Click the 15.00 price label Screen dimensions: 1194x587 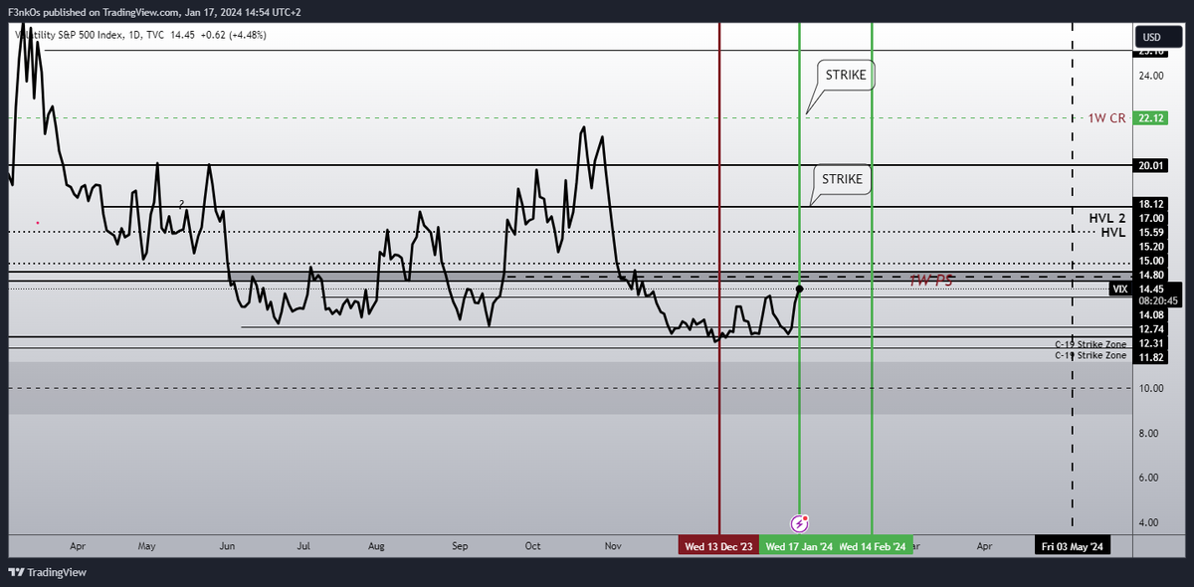pos(1152,261)
